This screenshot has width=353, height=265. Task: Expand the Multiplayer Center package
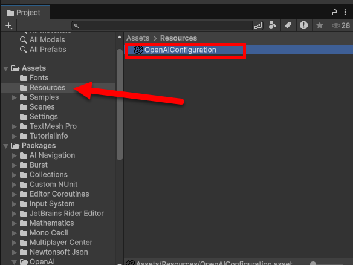(14, 243)
